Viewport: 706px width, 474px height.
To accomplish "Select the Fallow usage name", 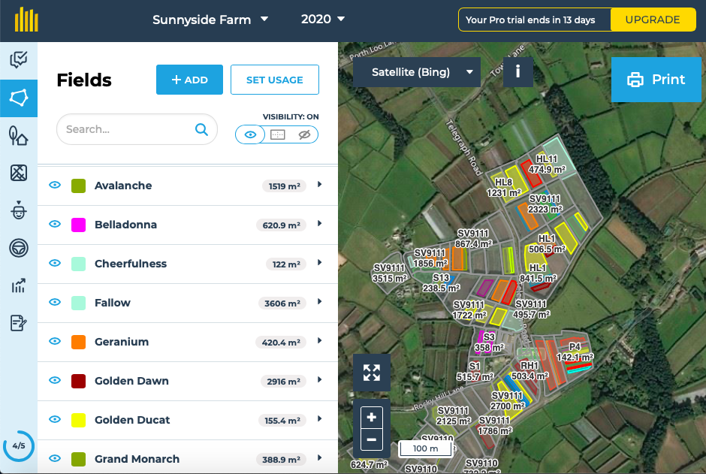I will 112,303.
